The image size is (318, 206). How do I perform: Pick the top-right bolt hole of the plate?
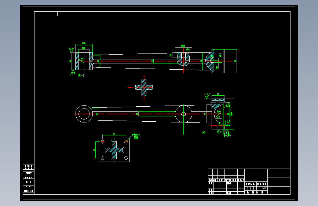click(126, 142)
